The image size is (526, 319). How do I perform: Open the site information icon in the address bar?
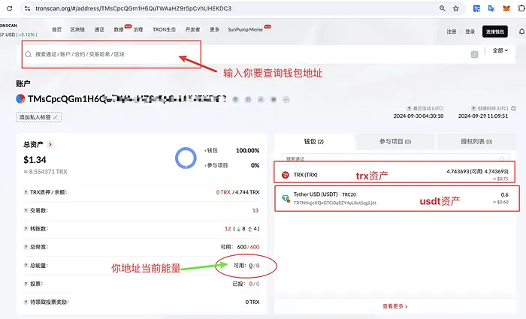[27, 8]
